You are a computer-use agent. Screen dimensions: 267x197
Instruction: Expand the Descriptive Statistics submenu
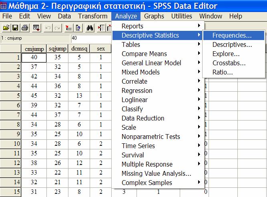click(158, 35)
